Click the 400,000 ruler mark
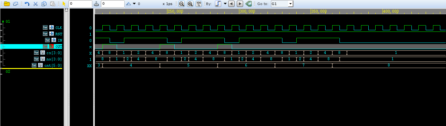This screenshot has height=126, width=446. click(391, 11)
